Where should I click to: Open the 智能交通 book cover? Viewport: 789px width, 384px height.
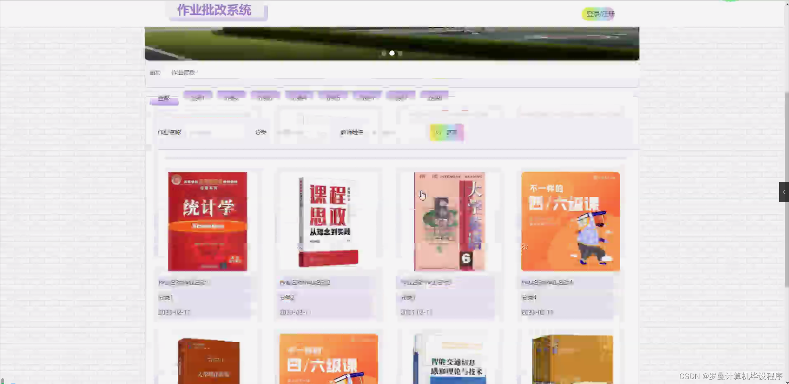450,359
